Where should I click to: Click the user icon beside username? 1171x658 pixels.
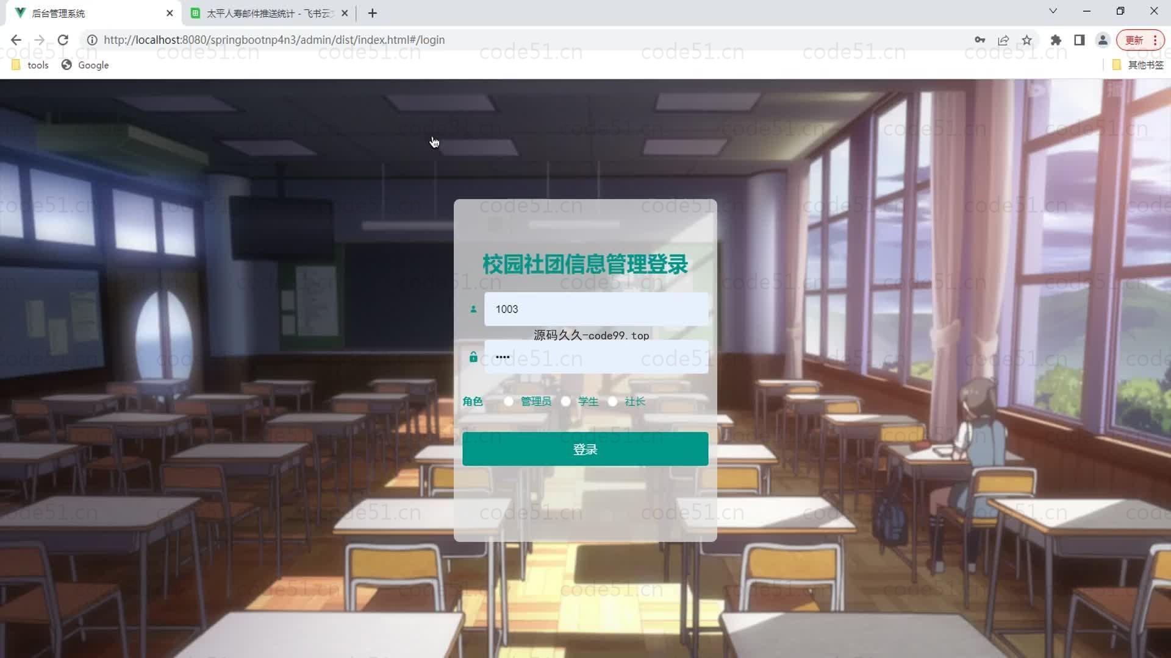pos(473,309)
